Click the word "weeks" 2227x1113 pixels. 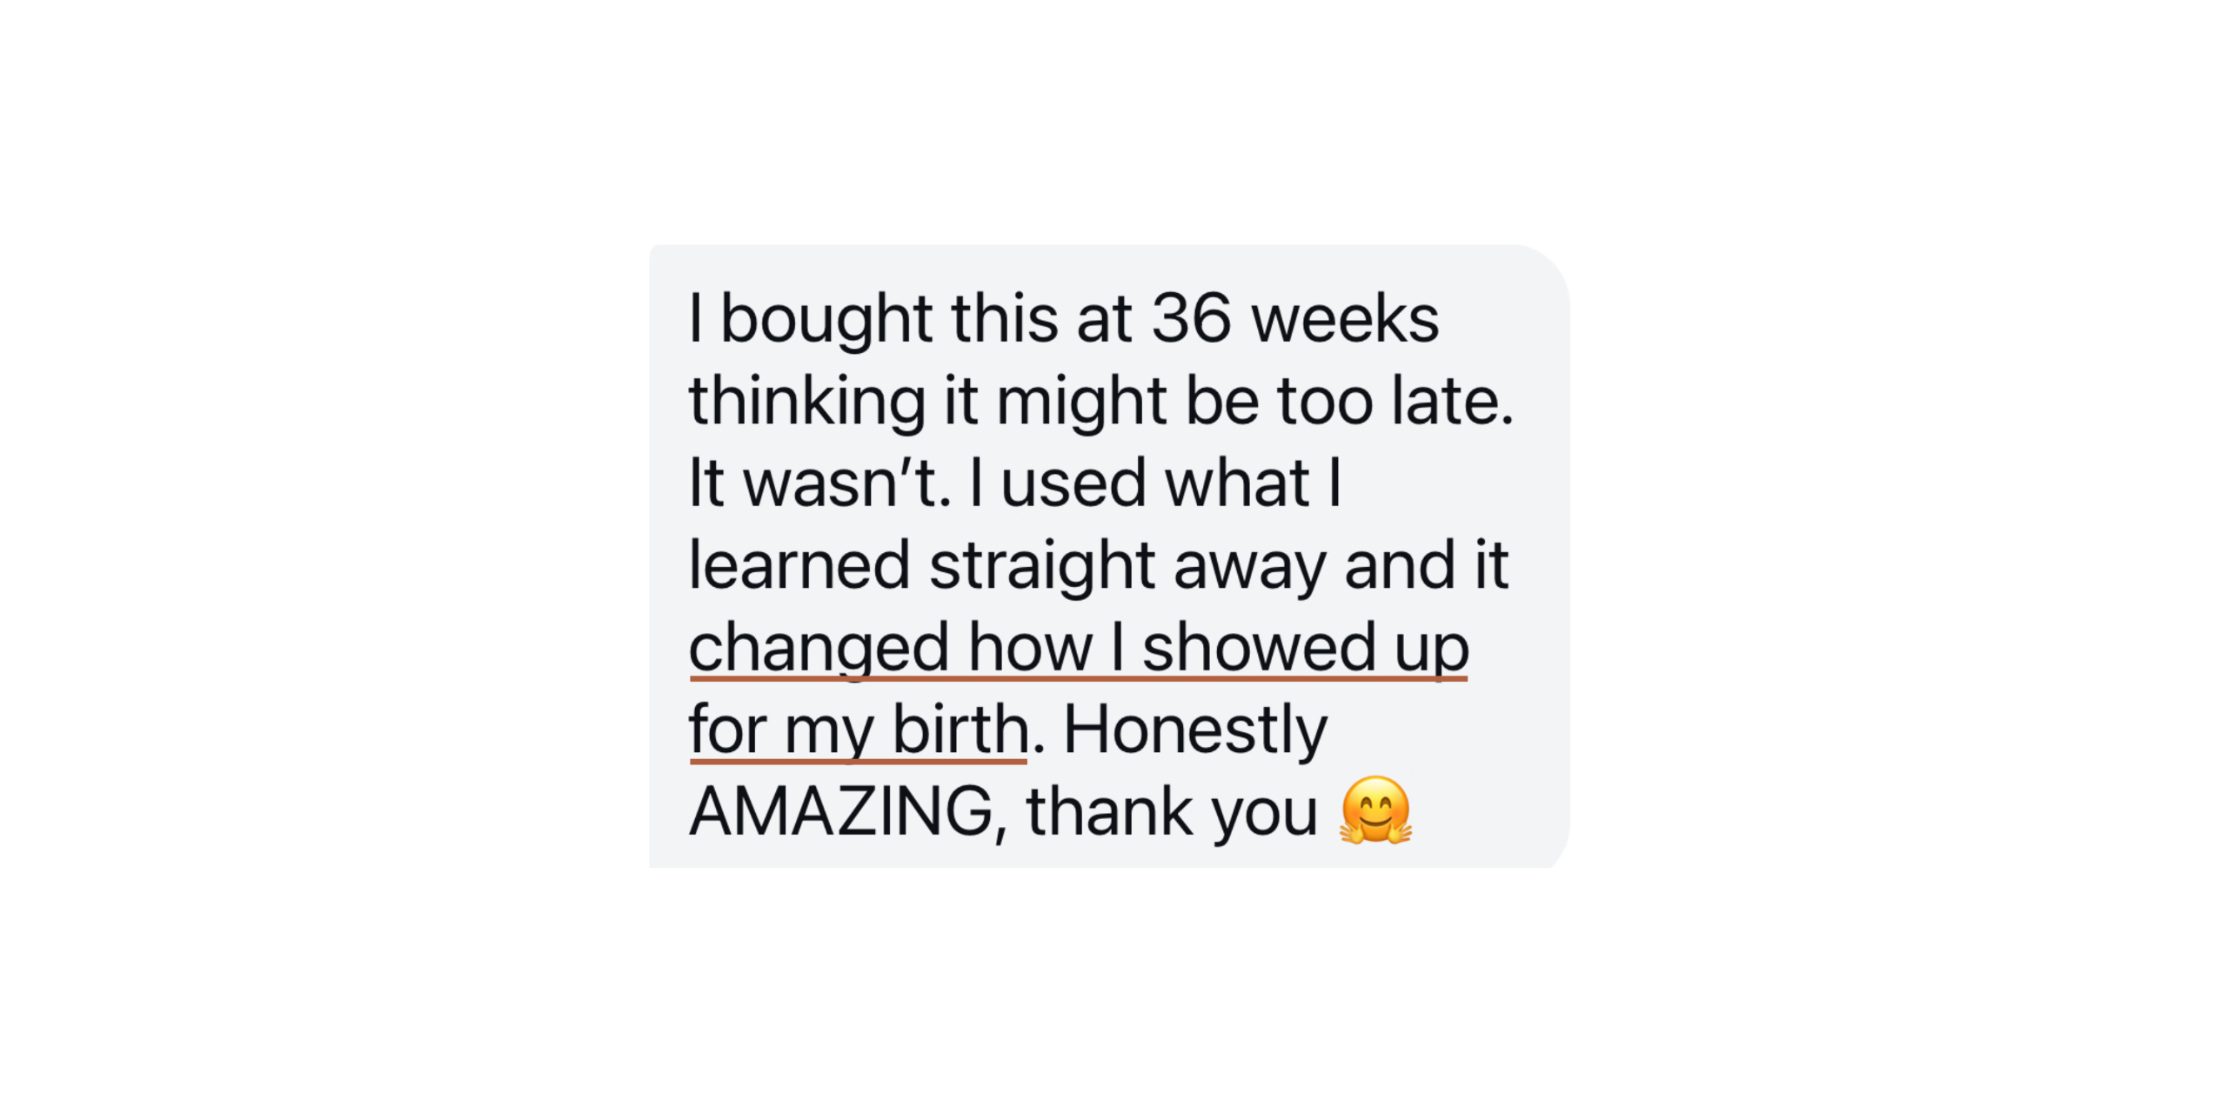pyautogui.click(x=1345, y=318)
